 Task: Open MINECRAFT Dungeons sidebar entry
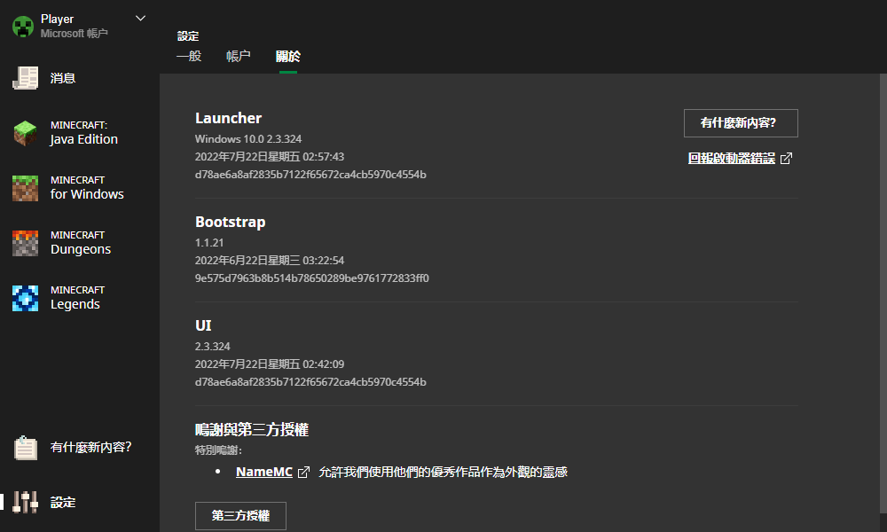[x=79, y=243]
